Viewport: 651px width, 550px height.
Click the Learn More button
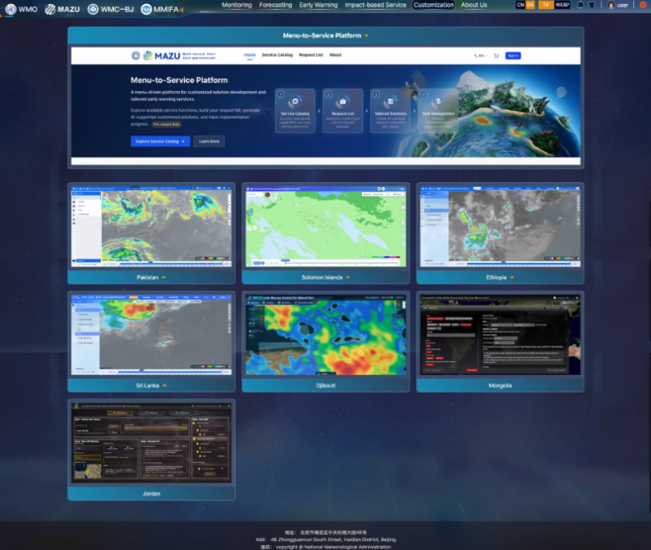click(209, 142)
